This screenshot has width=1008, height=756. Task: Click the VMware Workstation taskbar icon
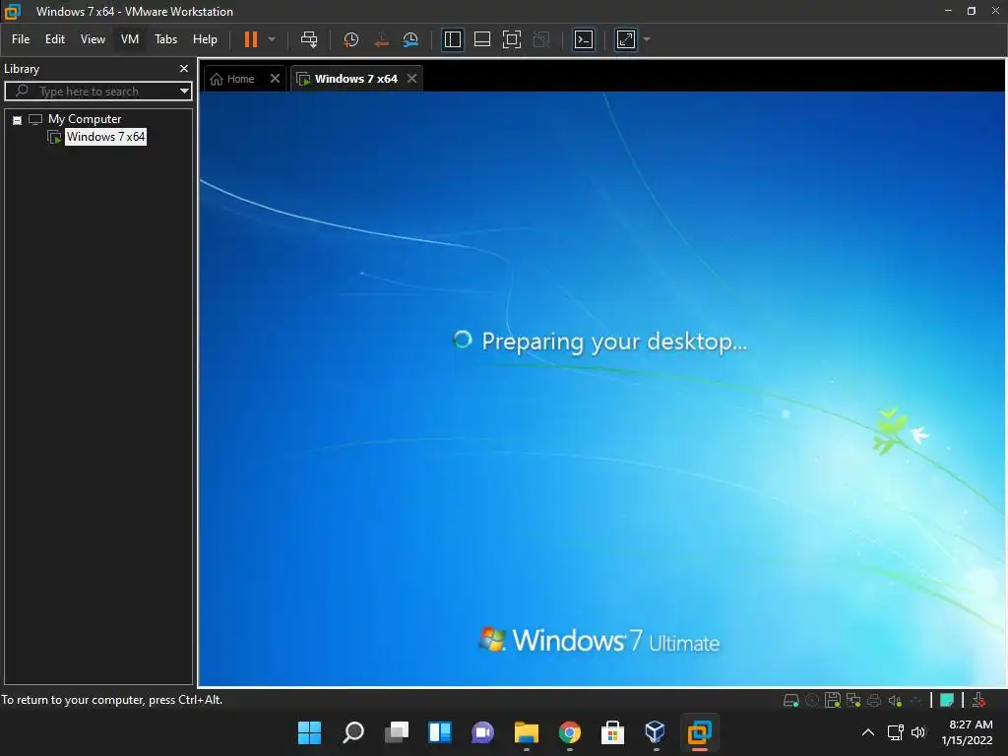pos(700,732)
